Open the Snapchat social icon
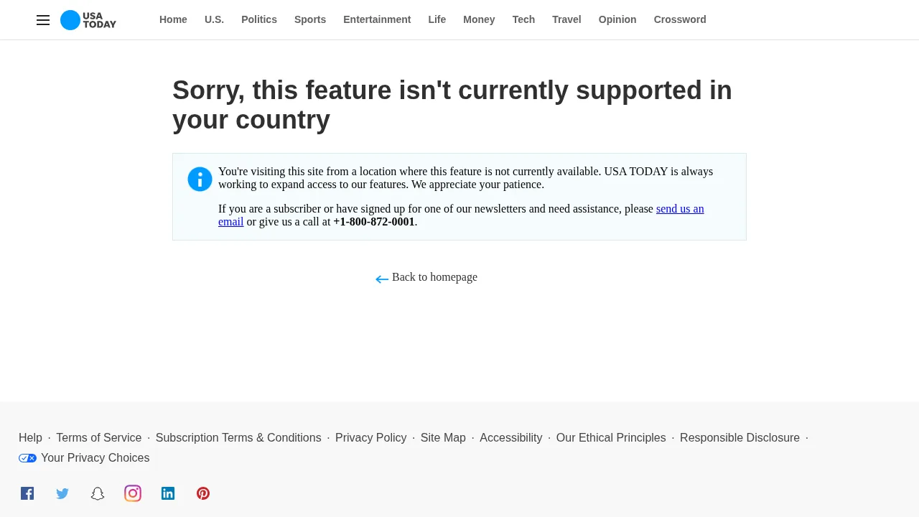The height and width of the screenshot is (517, 919). coord(98,493)
